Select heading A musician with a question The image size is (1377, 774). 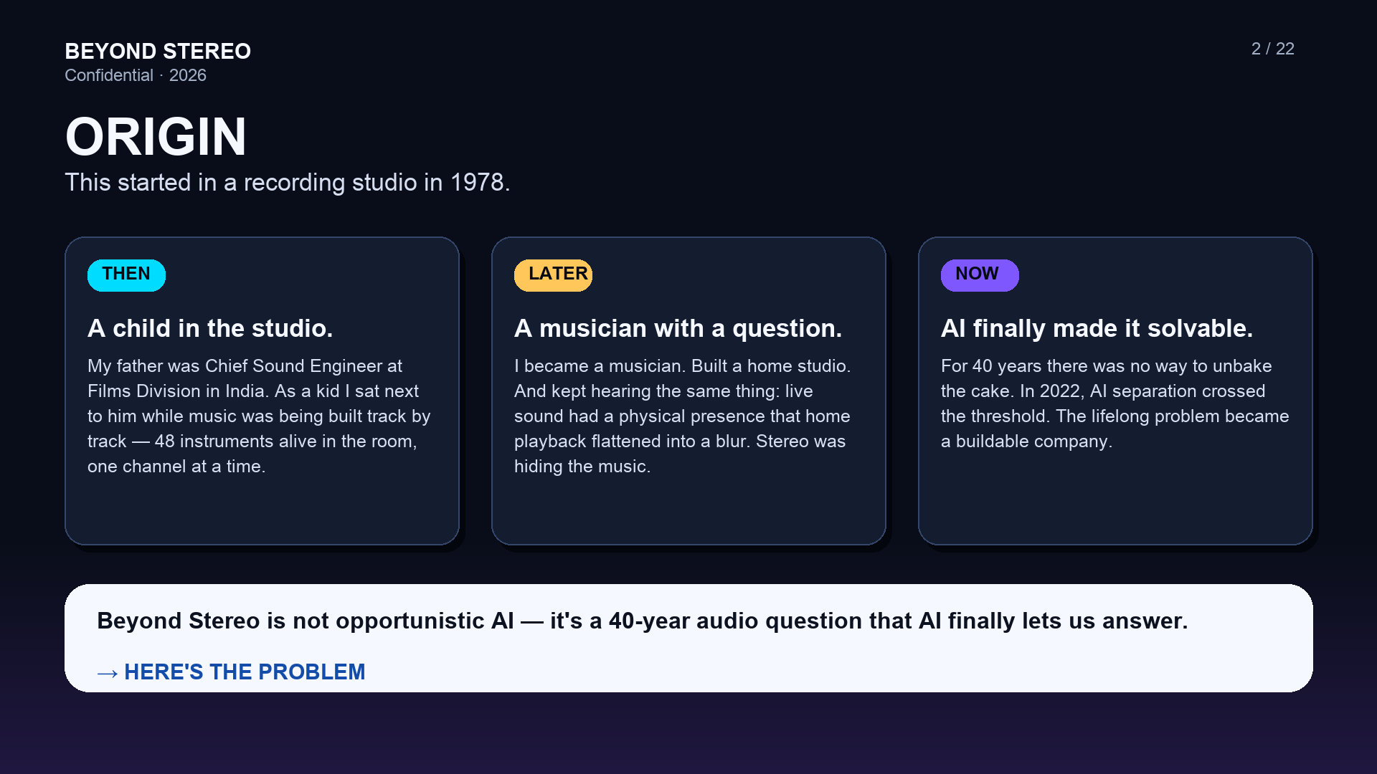[x=678, y=328]
